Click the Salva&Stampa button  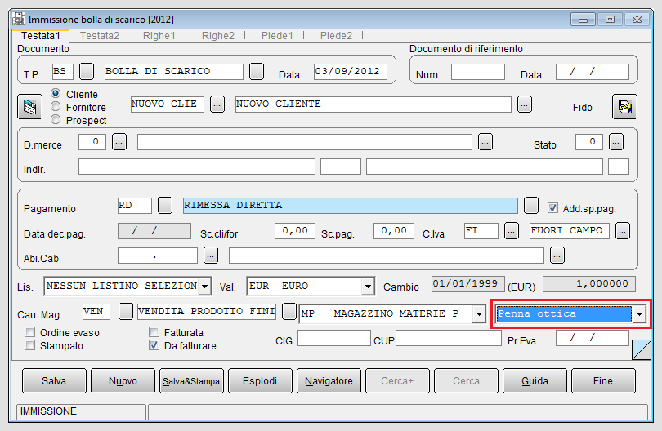point(192,381)
